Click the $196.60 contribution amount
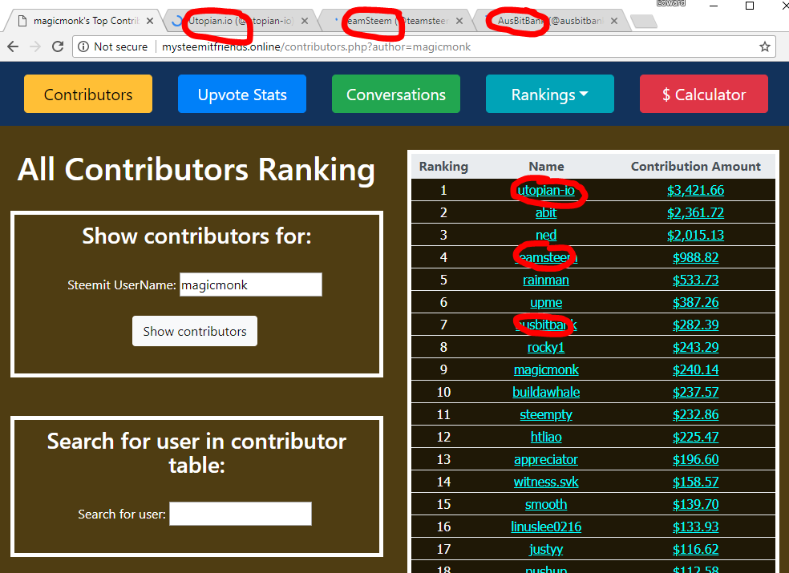Viewport: 789px width, 573px height. 695,459
